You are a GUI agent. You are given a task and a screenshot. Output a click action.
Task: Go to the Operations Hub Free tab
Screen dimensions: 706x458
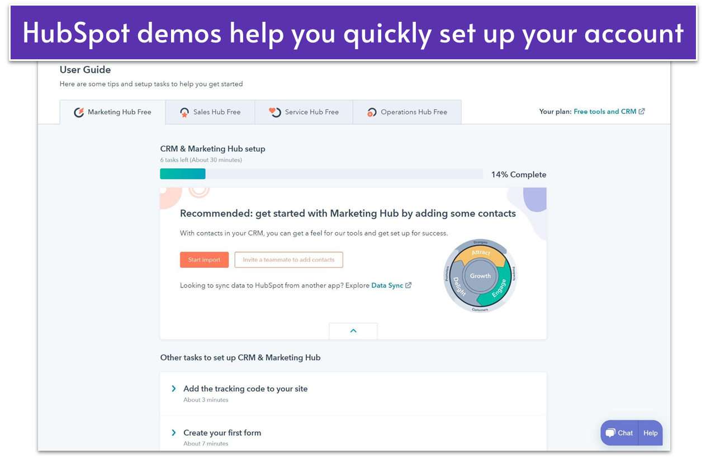[408, 112]
